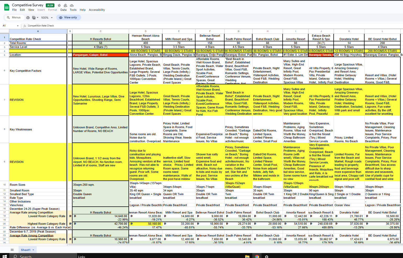
Task: Open the Insert menu
Action: [41, 10]
